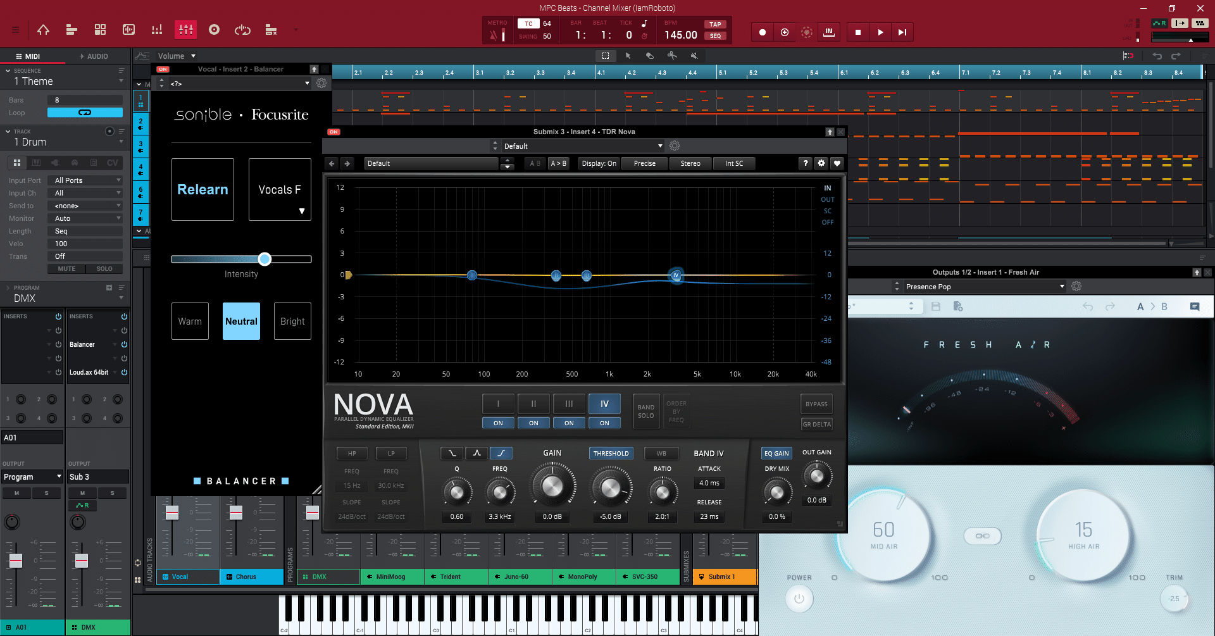Select Nova band I button
Viewport: 1215px width, 636px height.
[x=498, y=404]
